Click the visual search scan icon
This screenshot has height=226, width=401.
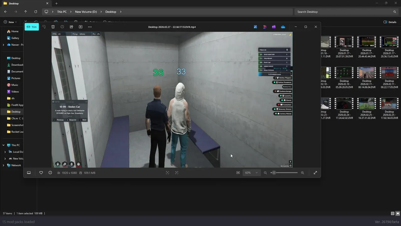point(168,173)
